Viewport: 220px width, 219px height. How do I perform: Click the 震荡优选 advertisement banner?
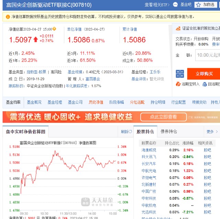point(111,117)
